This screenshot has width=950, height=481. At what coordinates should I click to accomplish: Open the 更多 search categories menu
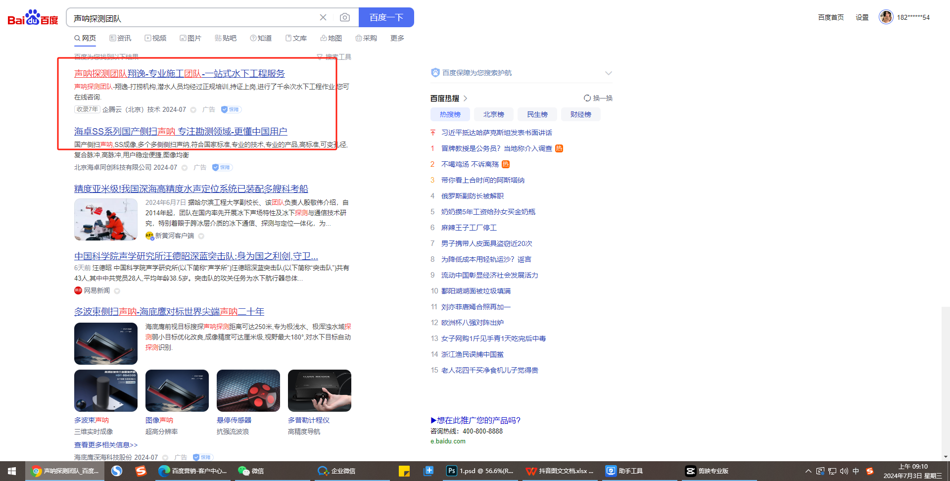397,38
